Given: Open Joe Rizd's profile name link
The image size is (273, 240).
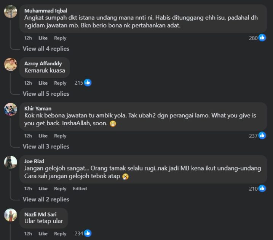Looking at the screenshot, I should pyautogui.click(x=34, y=161).
